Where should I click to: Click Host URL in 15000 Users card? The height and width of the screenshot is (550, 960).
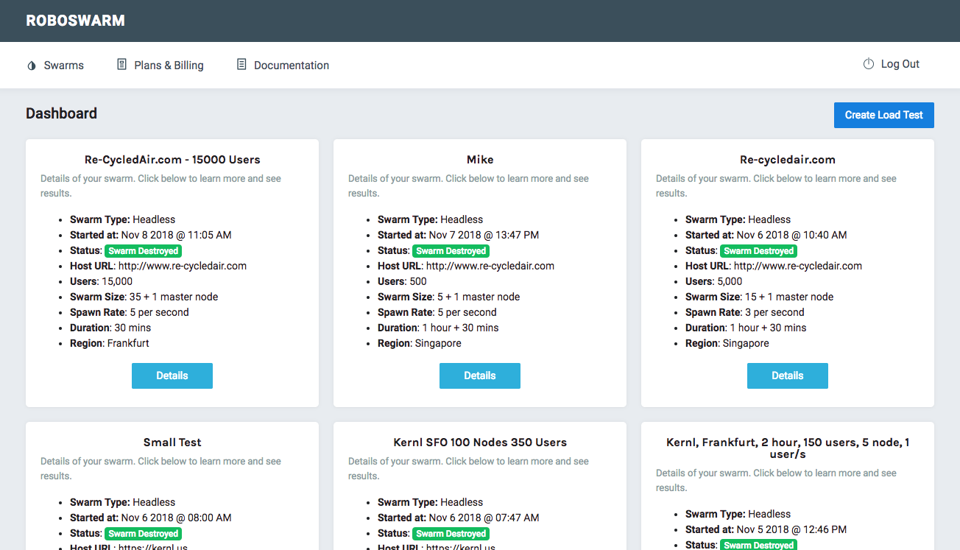coord(158,266)
